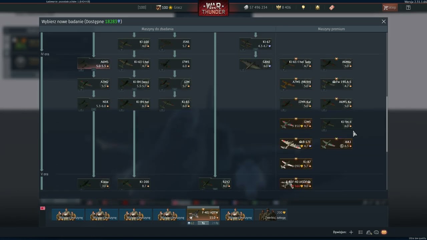
Task: Select the Ki-84 hei aircraft card
Action: pyautogui.click(x=134, y=104)
